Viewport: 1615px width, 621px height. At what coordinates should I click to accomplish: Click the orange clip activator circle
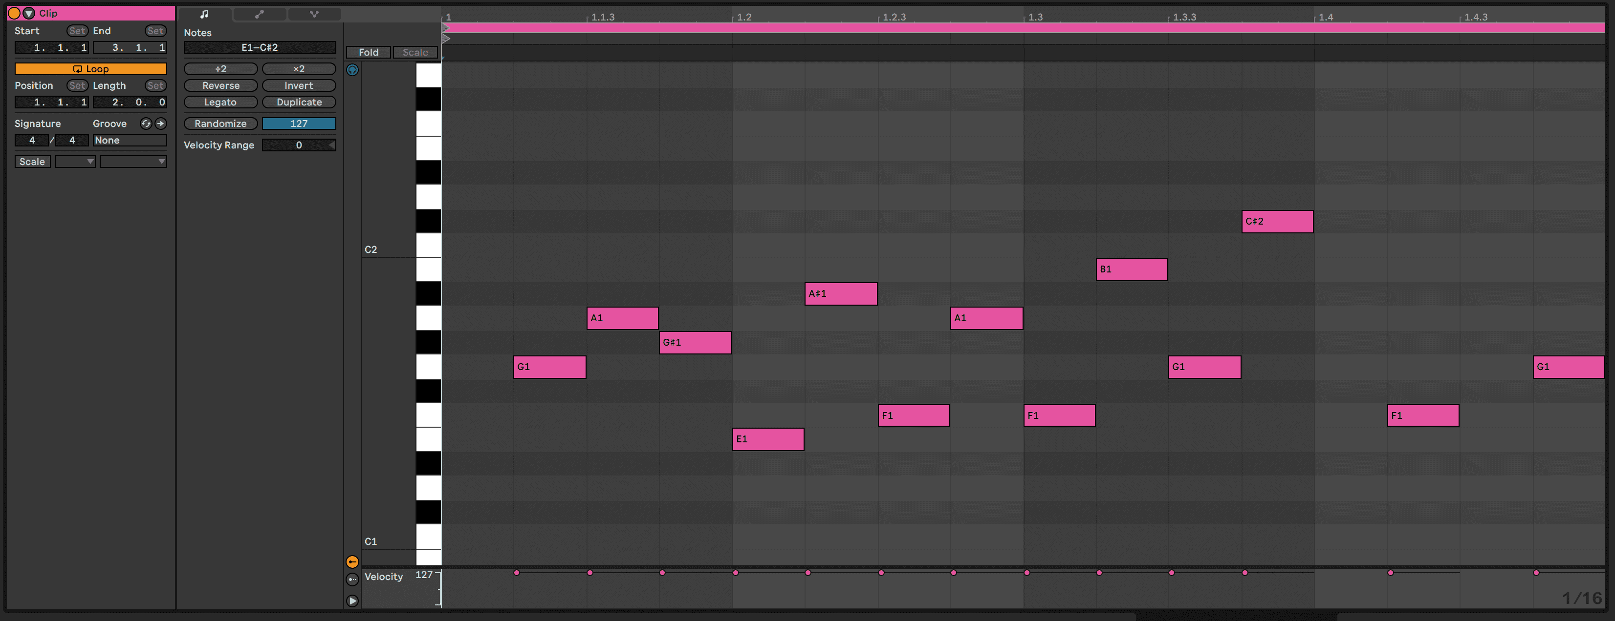coord(14,13)
